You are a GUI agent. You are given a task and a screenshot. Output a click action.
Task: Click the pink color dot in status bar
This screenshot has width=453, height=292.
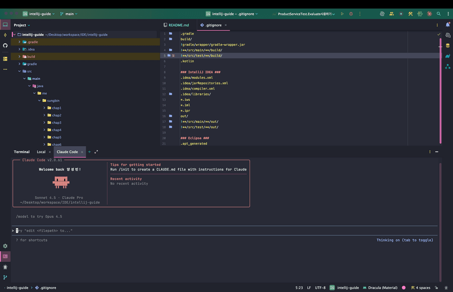coord(403,288)
